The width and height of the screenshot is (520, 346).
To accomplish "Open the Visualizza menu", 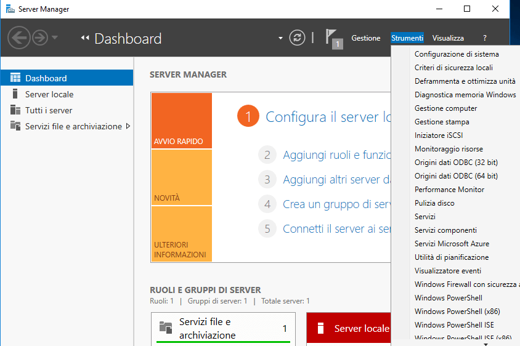I will pyautogui.click(x=448, y=38).
